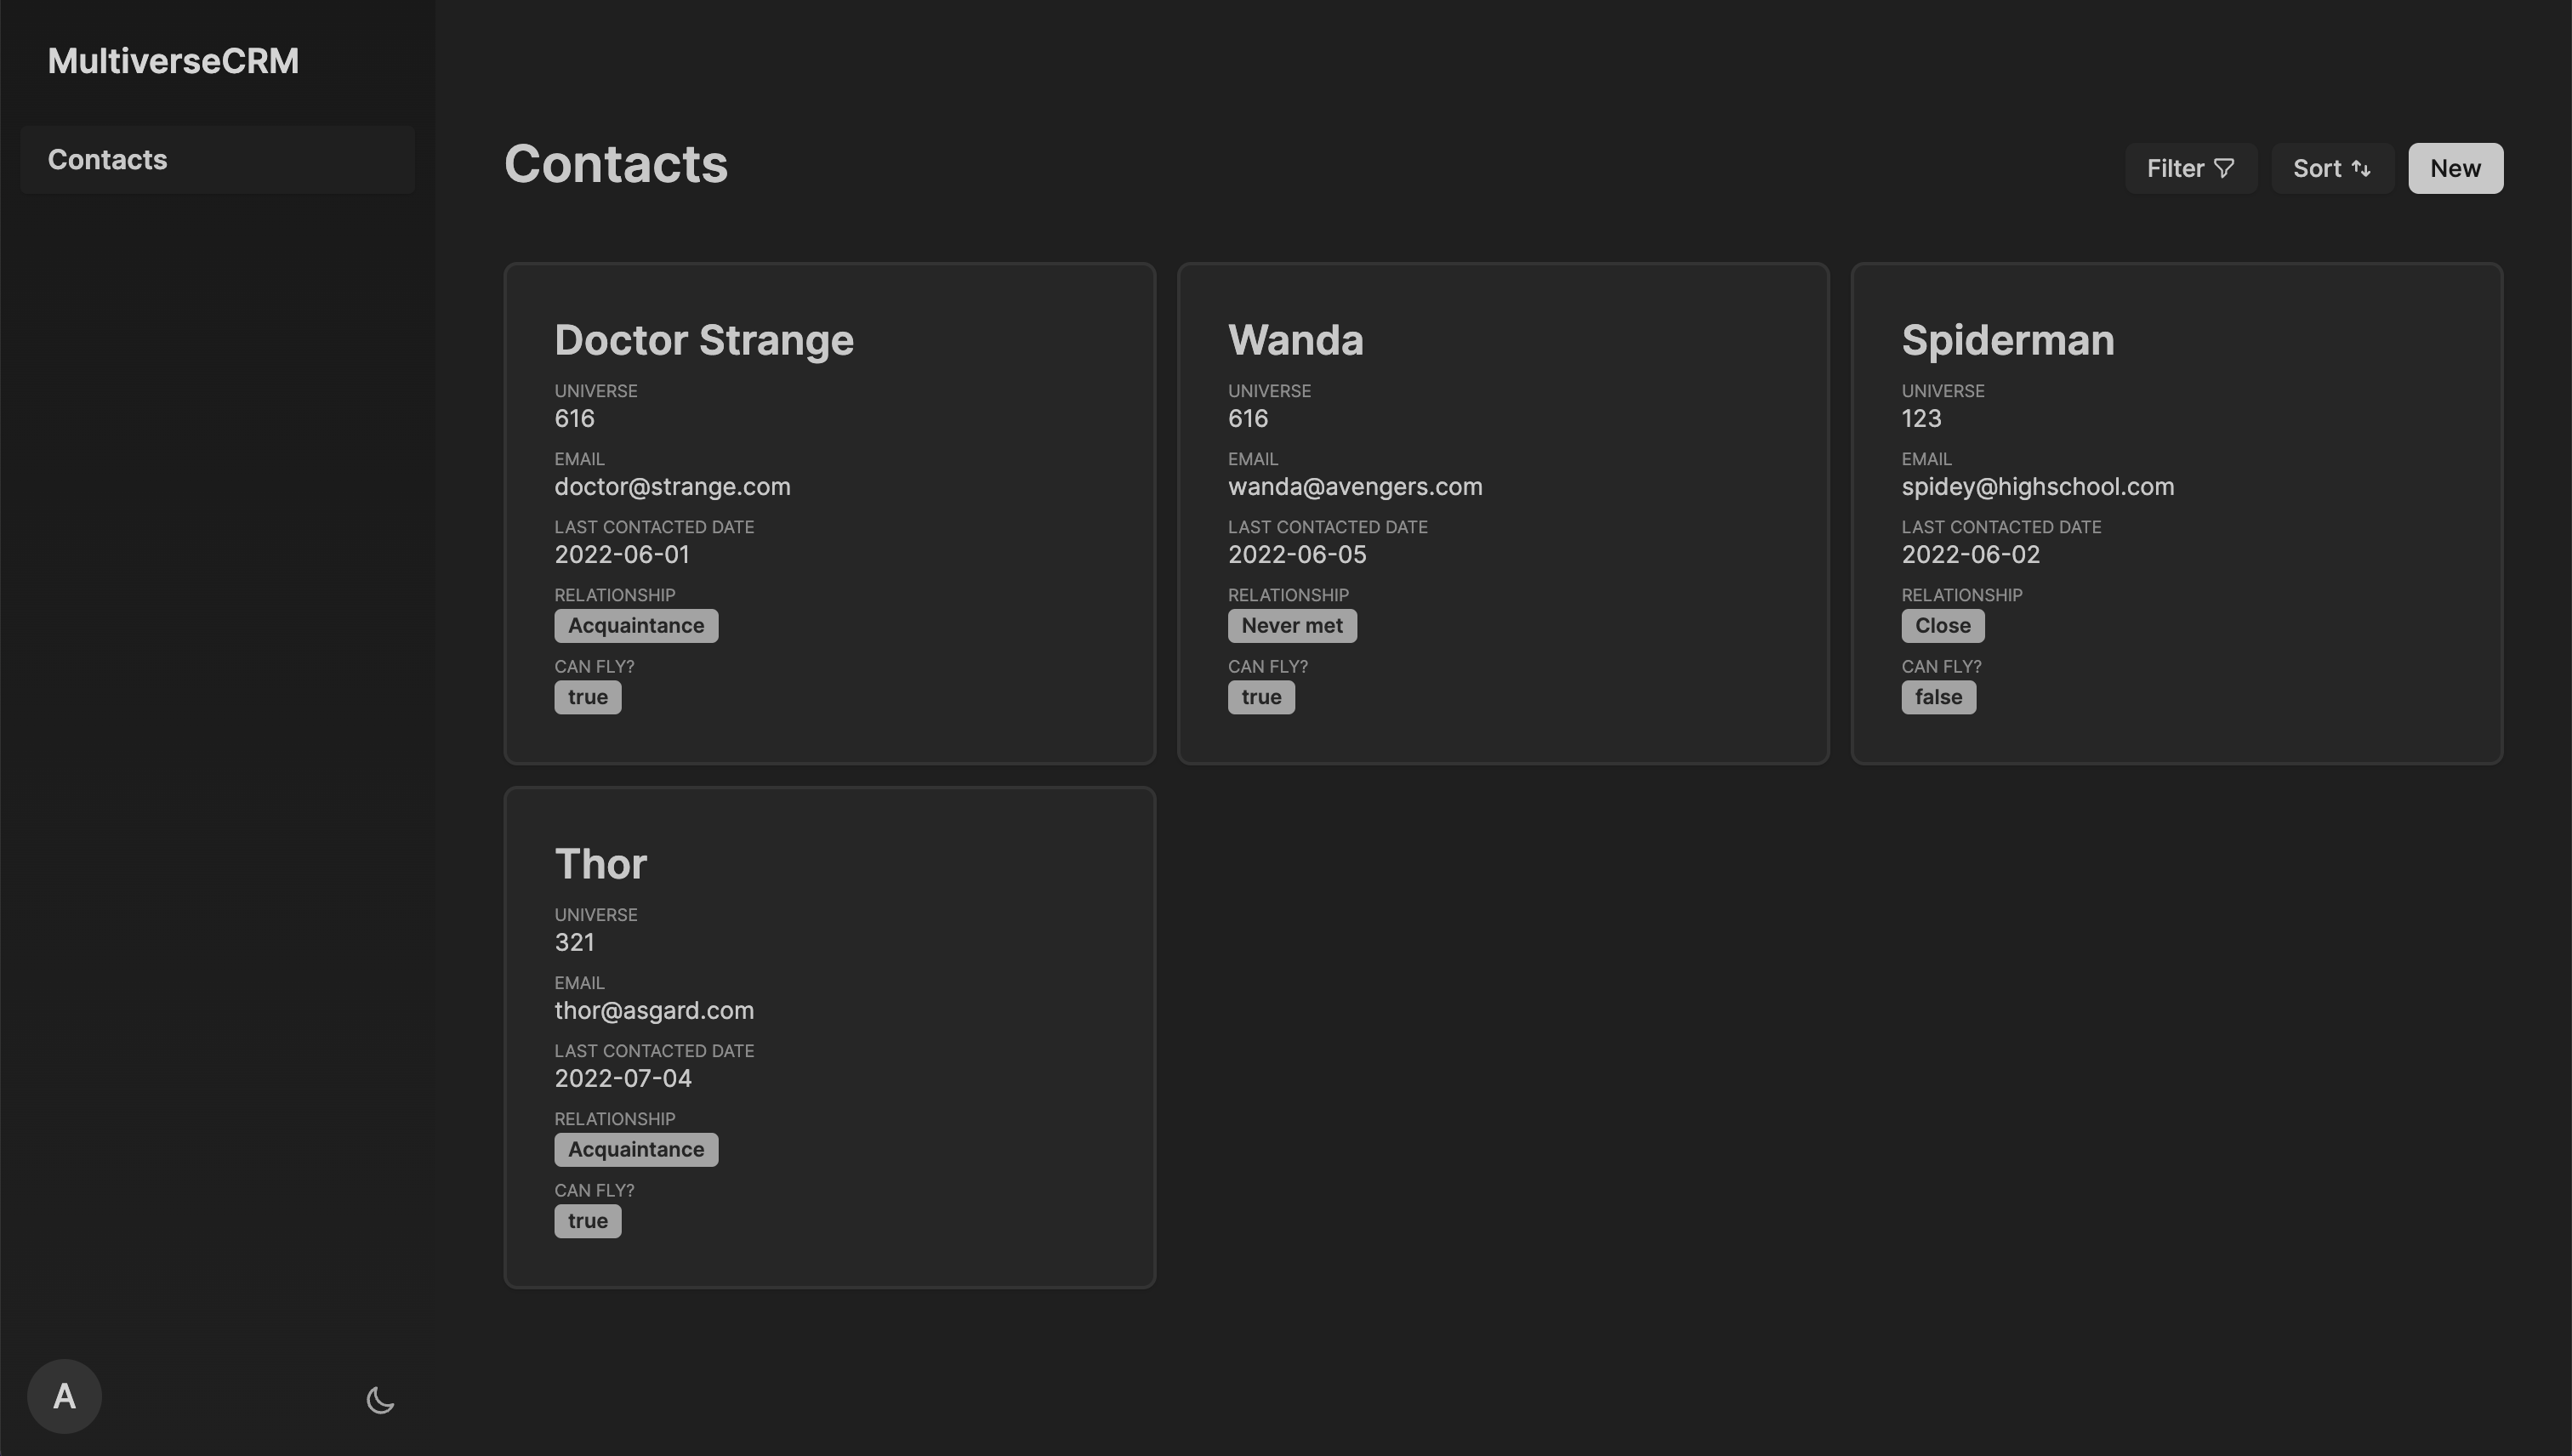Click Wanda's true can-fly badge
The width and height of the screenshot is (2572, 1456).
point(1261,697)
